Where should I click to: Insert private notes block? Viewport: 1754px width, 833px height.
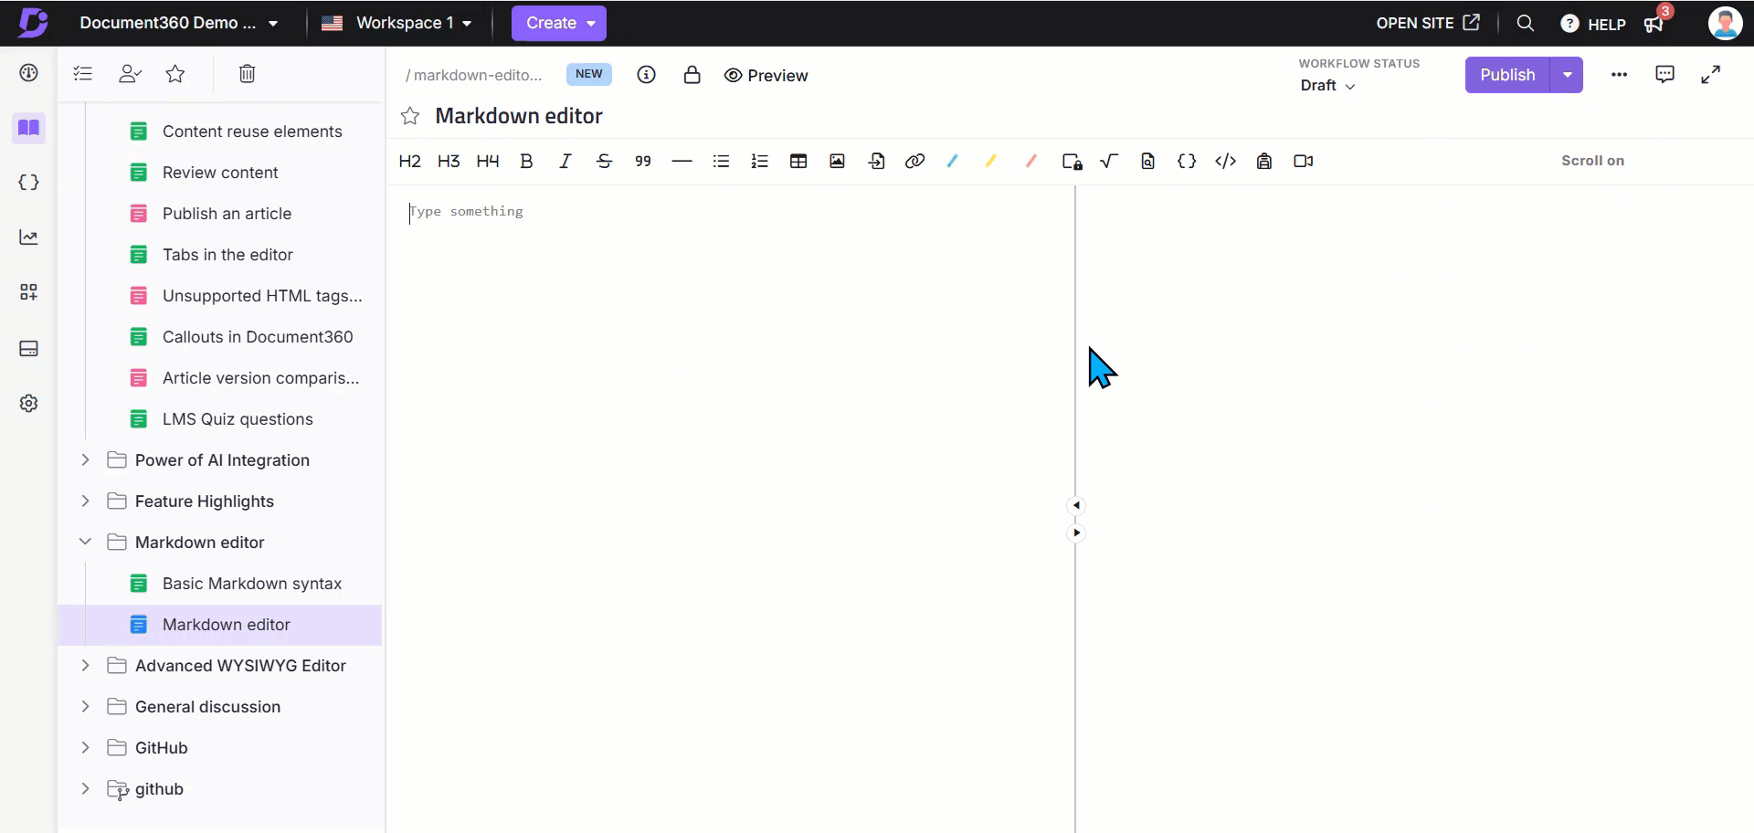tap(1072, 162)
